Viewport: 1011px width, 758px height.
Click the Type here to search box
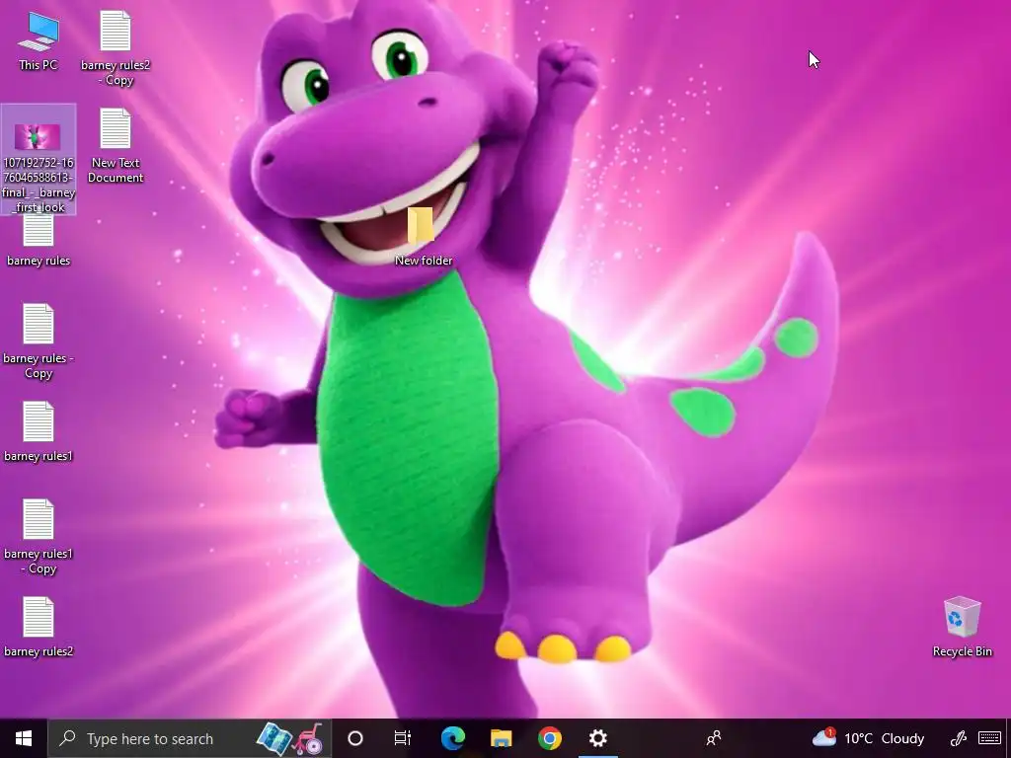click(190, 738)
